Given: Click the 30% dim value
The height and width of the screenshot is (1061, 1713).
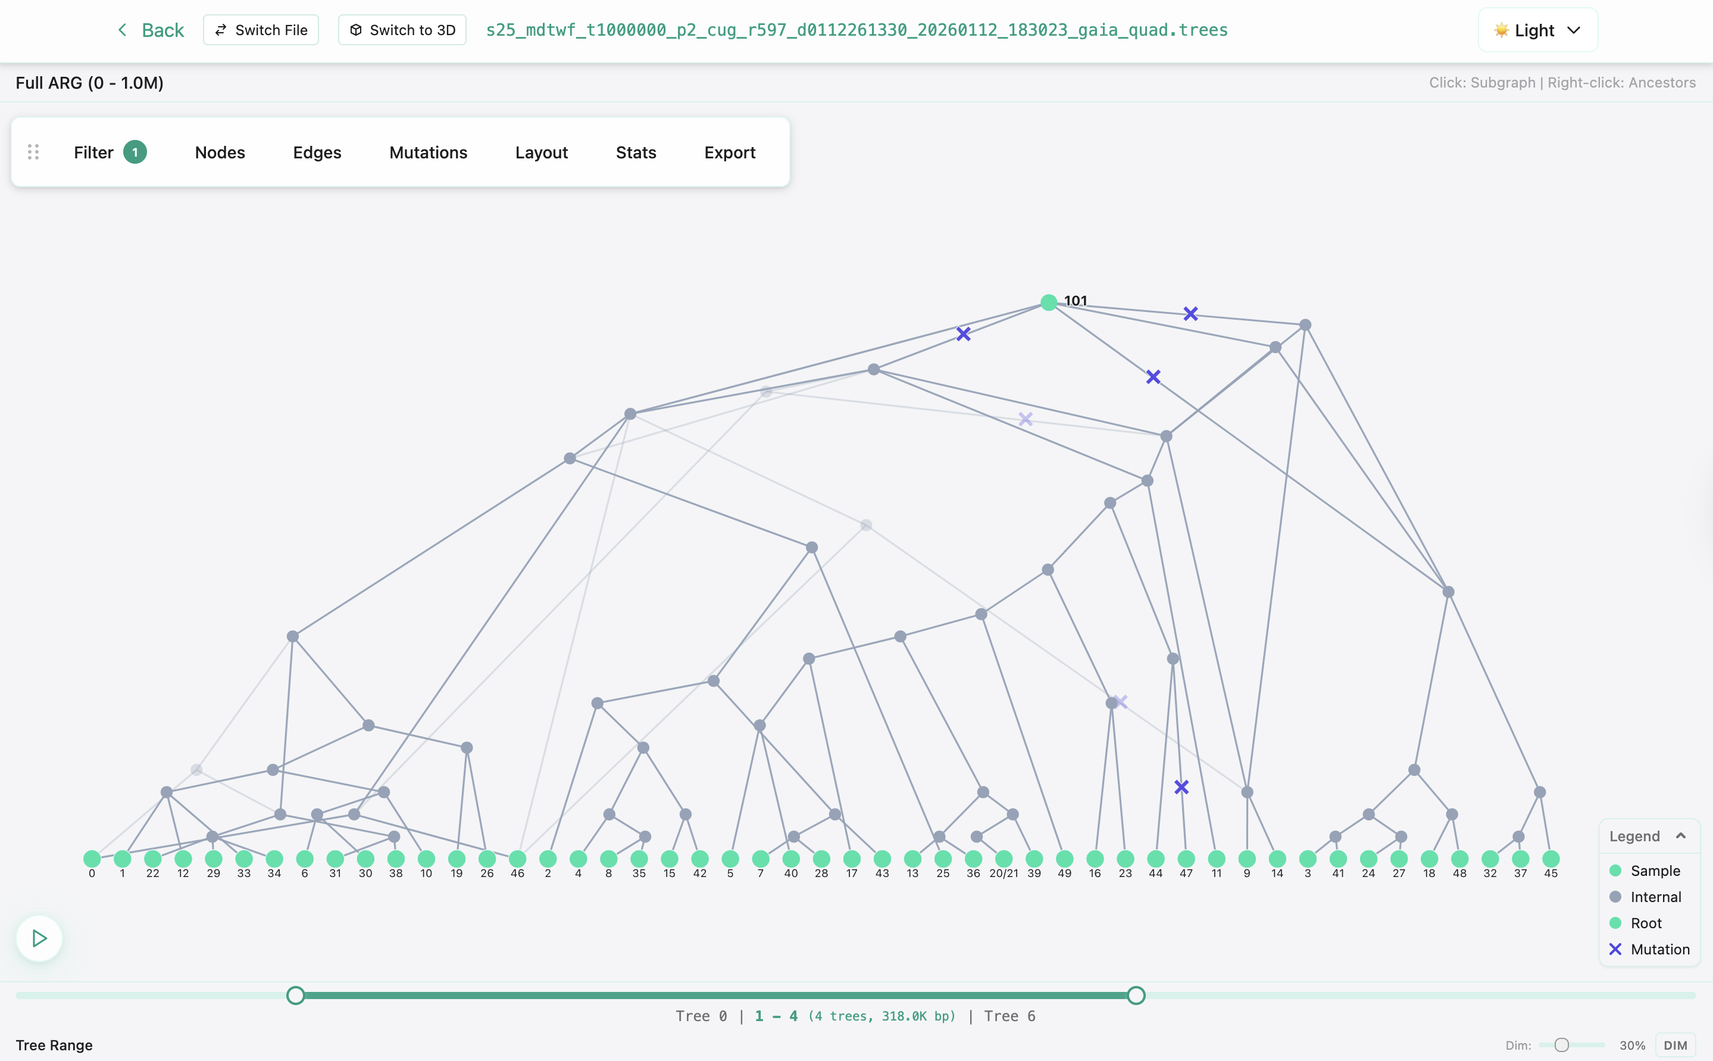Looking at the screenshot, I should pos(1632,1046).
